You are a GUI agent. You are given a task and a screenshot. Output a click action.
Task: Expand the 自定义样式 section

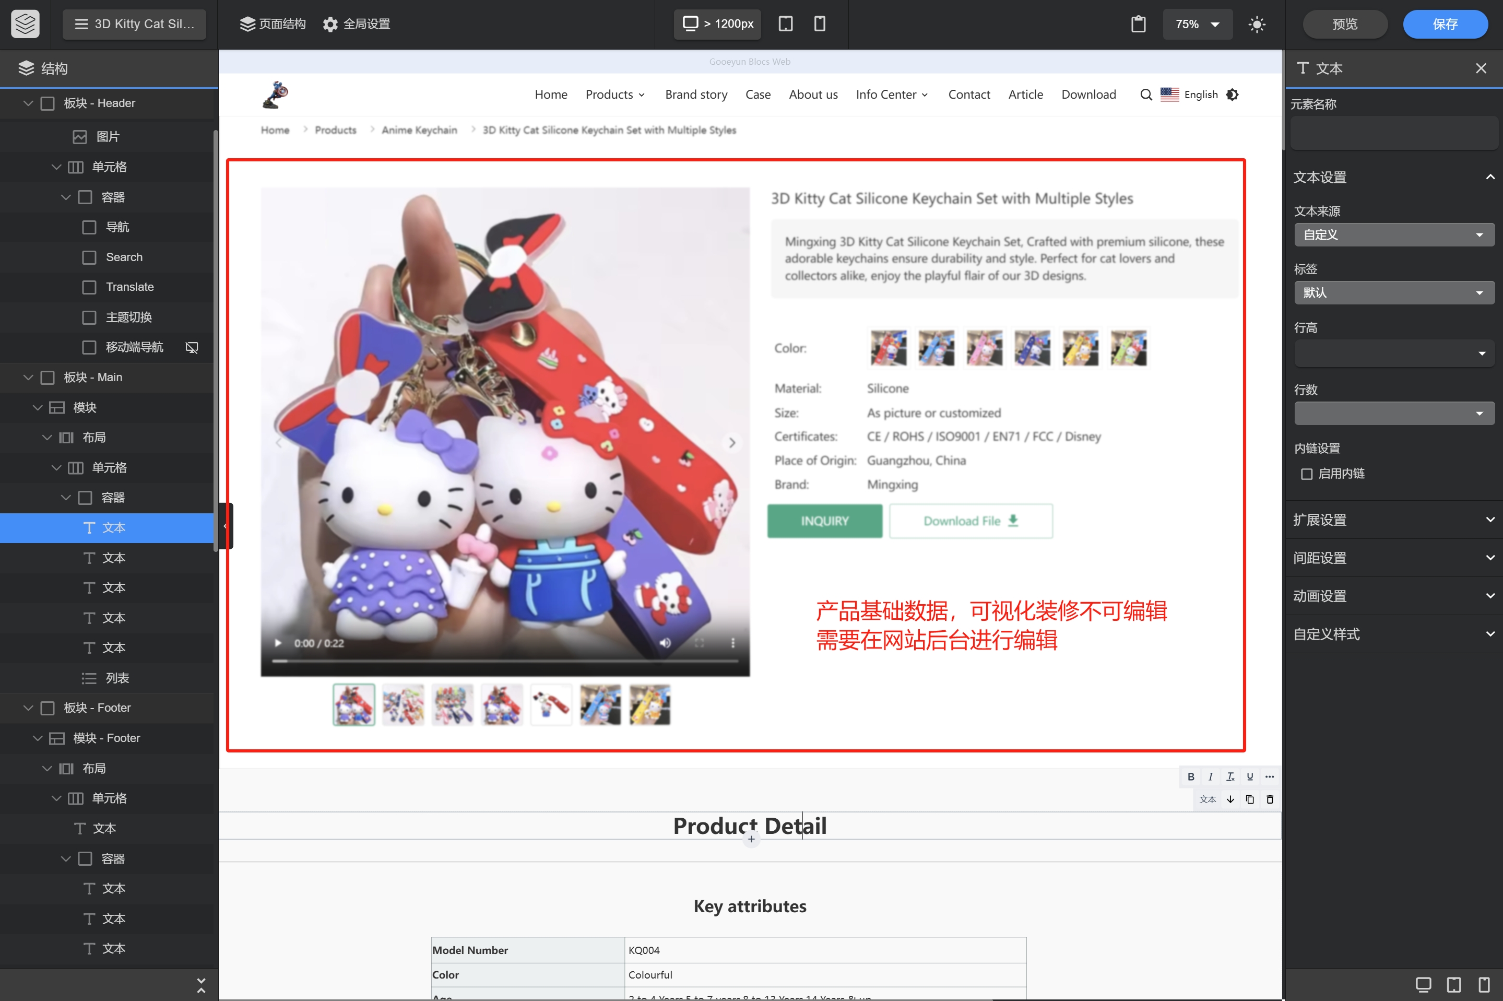point(1394,634)
